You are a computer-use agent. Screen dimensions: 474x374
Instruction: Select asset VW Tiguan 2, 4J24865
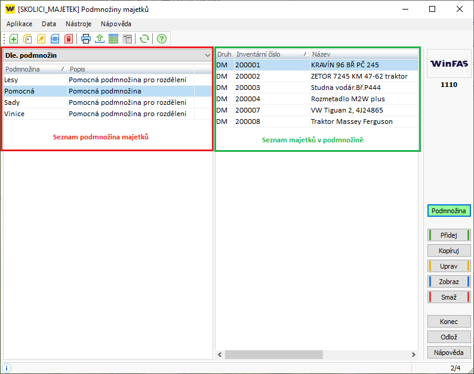click(317, 110)
